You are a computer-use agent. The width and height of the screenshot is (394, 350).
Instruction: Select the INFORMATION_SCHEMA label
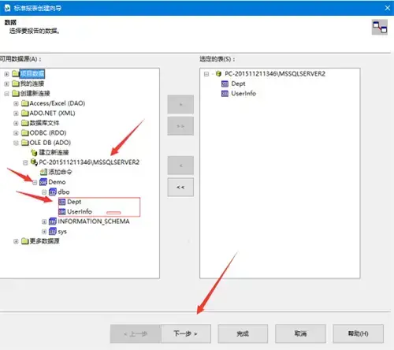click(x=94, y=222)
